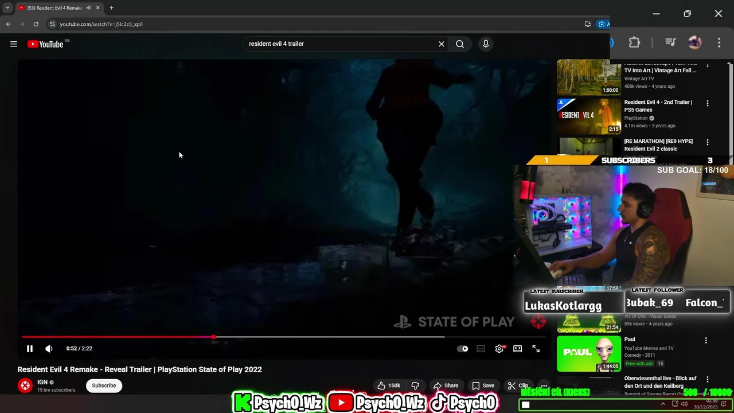This screenshot has height=413, width=734.
Task: Go to YouTube home via logo
Action: point(45,44)
